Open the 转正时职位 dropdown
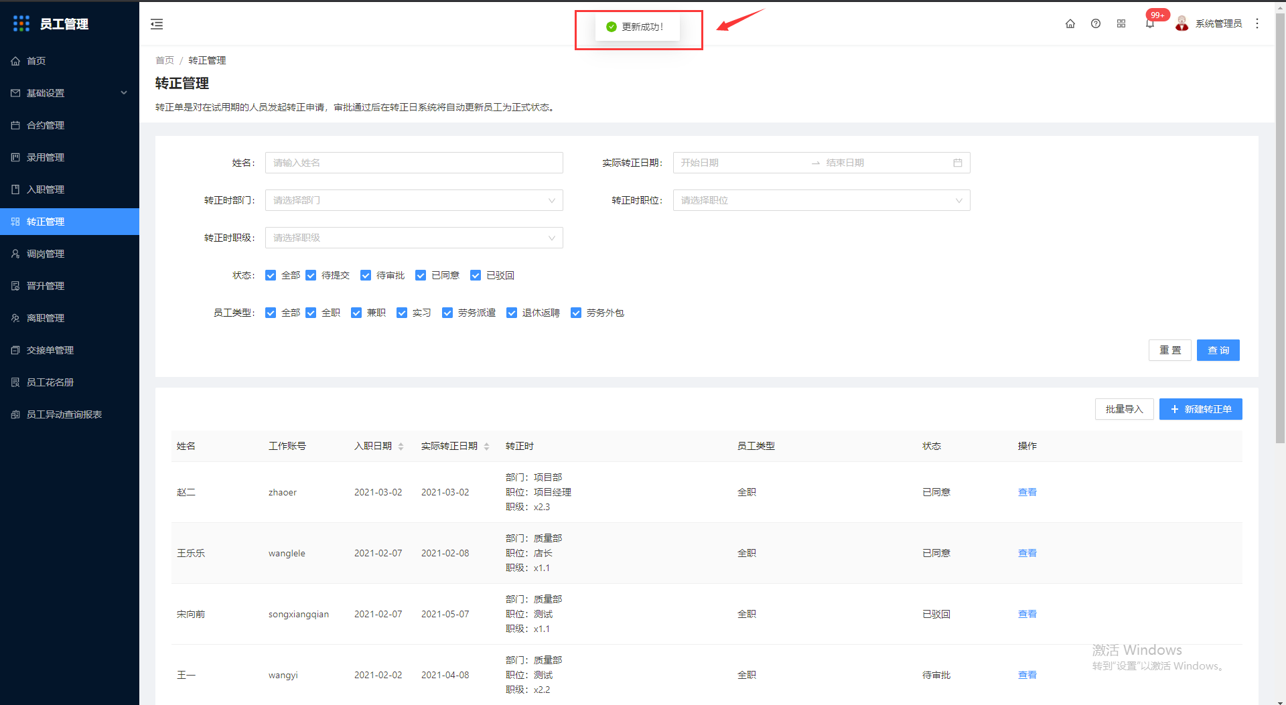This screenshot has width=1286, height=705. tap(822, 200)
